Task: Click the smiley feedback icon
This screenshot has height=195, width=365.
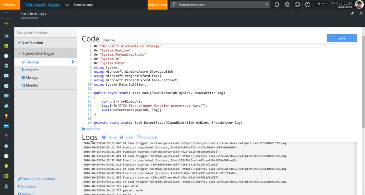Action: 297,5
